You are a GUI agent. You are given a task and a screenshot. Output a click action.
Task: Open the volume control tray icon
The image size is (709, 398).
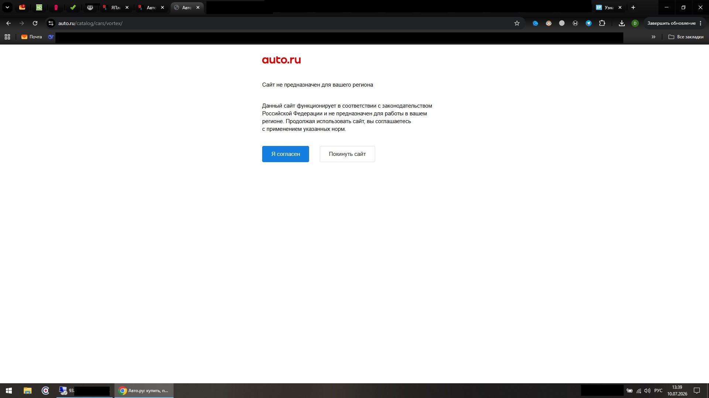click(647, 391)
